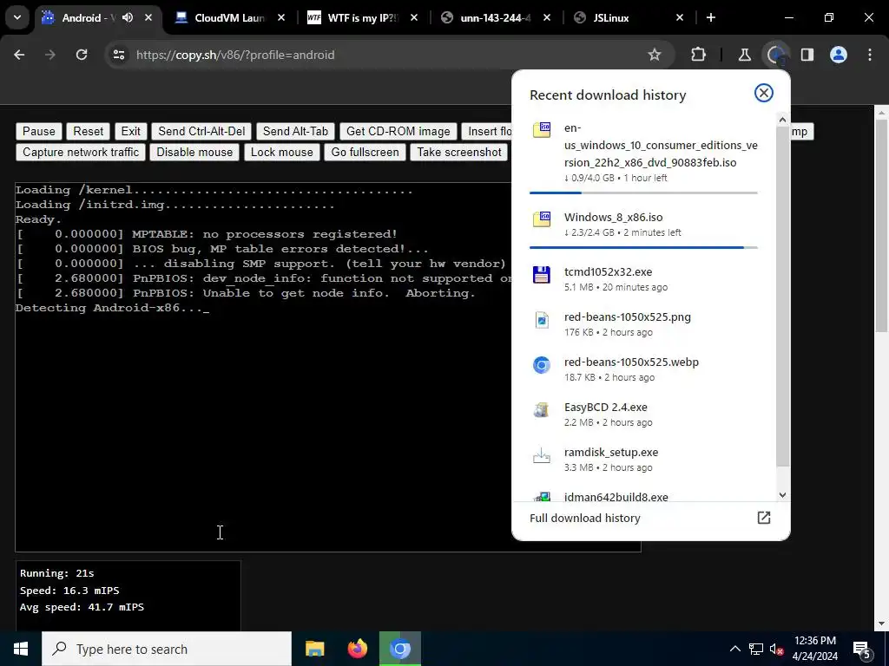The width and height of the screenshot is (889, 666).
Task: Open site information icon in address bar
Action: tap(118, 55)
